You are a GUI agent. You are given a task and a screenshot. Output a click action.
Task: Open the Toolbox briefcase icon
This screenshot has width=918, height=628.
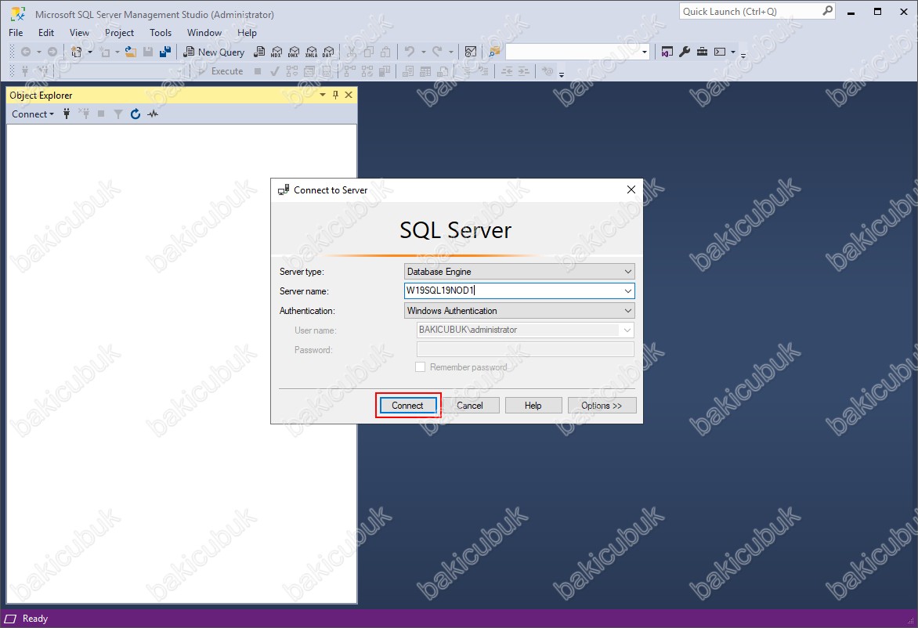(702, 52)
